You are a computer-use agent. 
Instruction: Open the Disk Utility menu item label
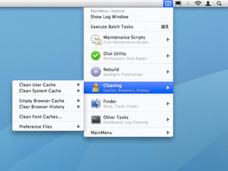115,54
